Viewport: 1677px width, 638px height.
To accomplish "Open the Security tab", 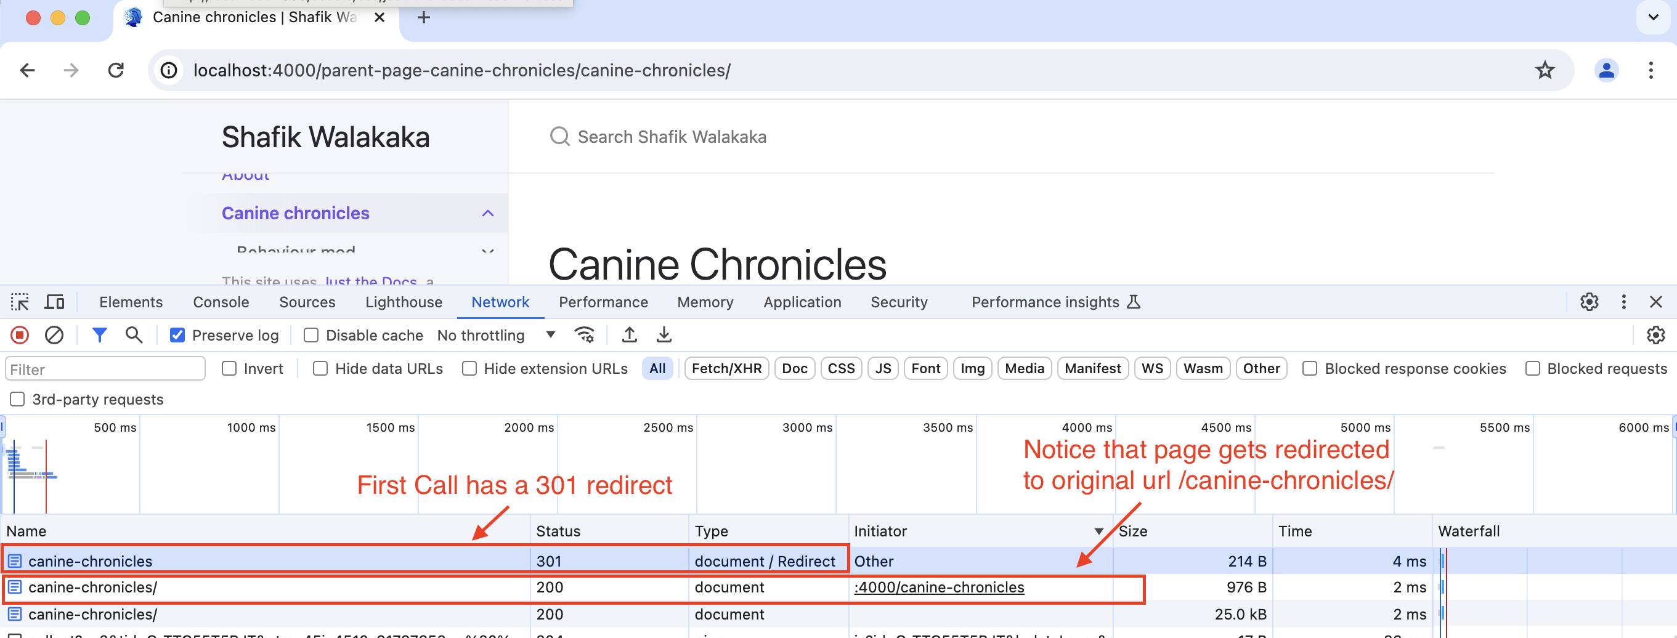I will (899, 302).
